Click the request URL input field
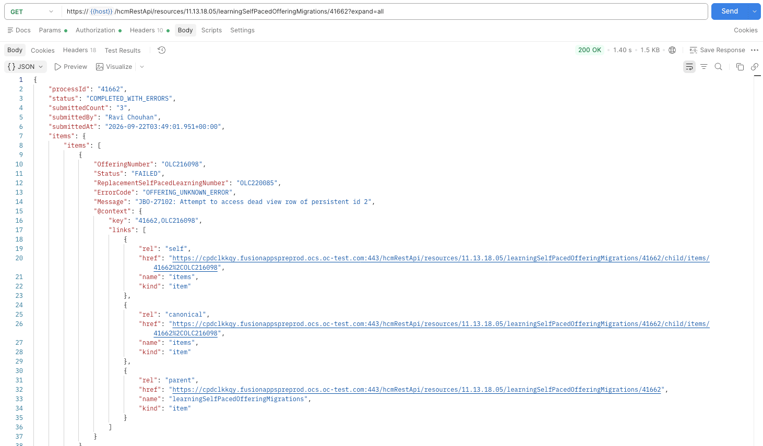Viewport: 763px width, 446px height. [384, 11]
